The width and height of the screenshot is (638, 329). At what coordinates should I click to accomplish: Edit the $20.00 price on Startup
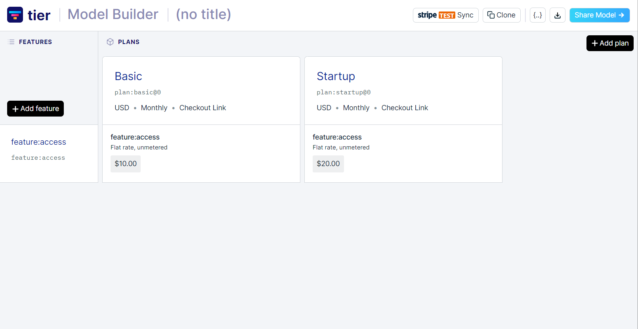coord(328,164)
